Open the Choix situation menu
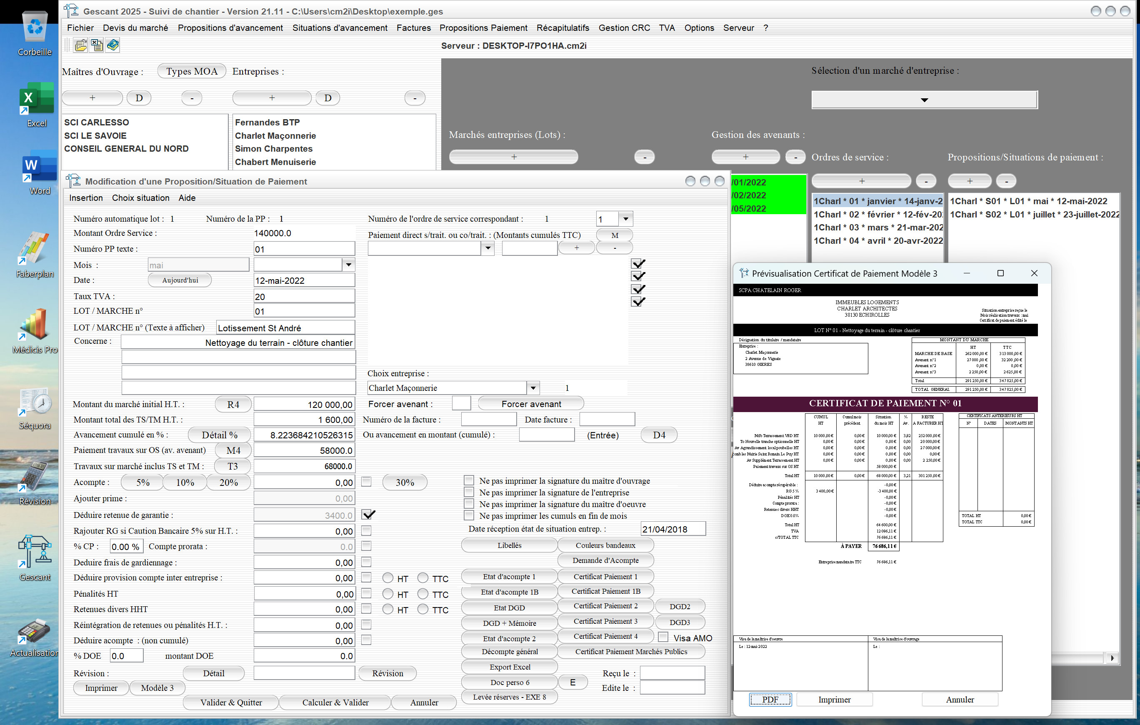Image resolution: width=1140 pixels, height=725 pixels. pyautogui.click(x=140, y=198)
